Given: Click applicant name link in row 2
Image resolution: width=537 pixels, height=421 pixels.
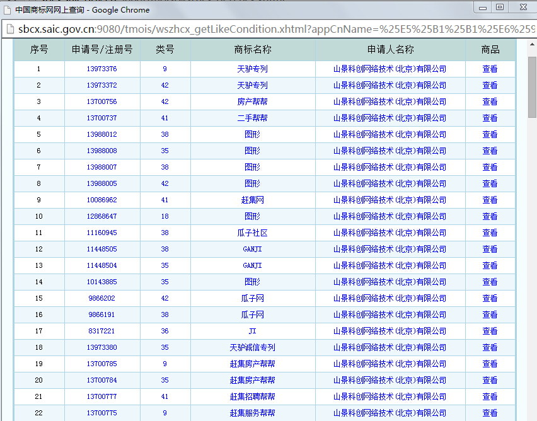Looking at the screenshot, I should click(x=390, y=85).
